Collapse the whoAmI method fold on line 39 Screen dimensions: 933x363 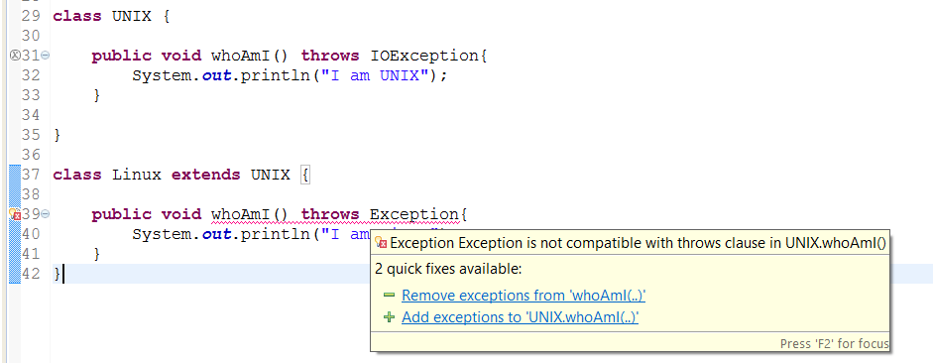[46, 214]
